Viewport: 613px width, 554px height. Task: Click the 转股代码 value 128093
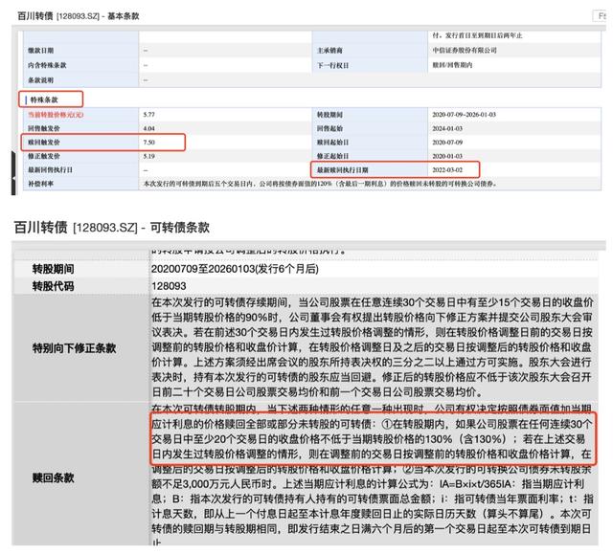[169, 286]
